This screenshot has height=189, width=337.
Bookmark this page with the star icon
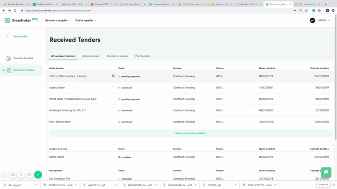(307, 10)
